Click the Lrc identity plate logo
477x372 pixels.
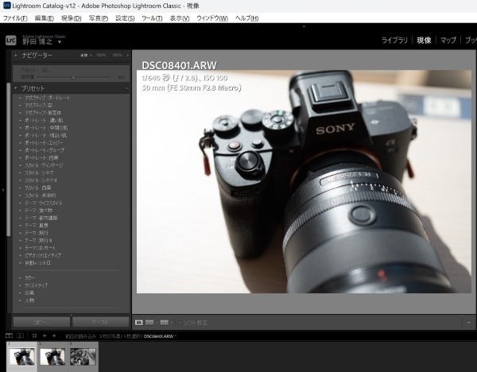coord(10,39)
